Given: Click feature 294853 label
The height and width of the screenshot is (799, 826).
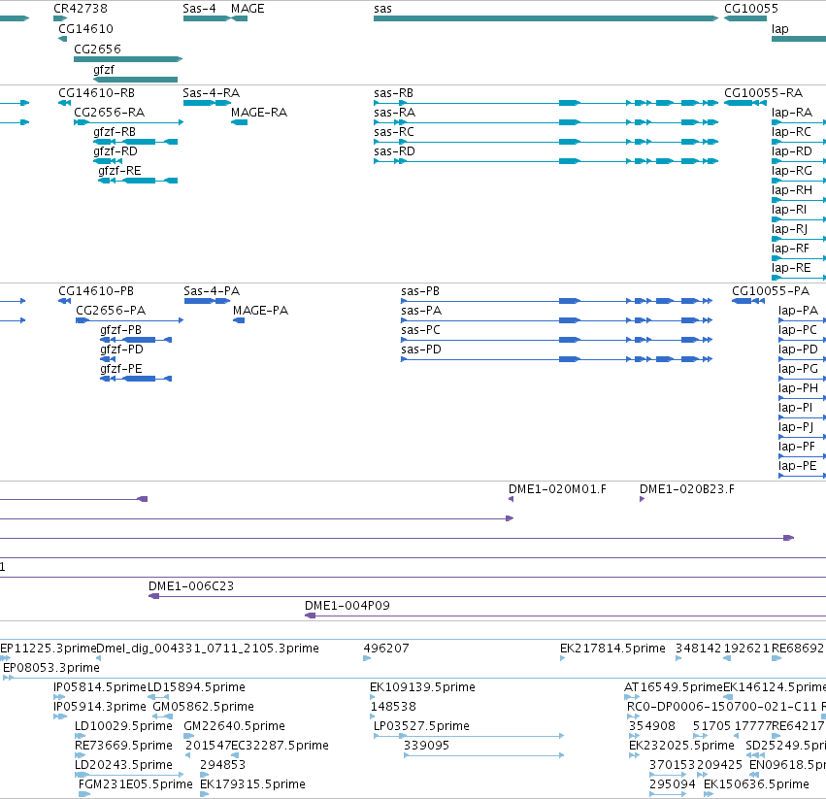Looking at the screenshot, I should click(x=222, y=765).
